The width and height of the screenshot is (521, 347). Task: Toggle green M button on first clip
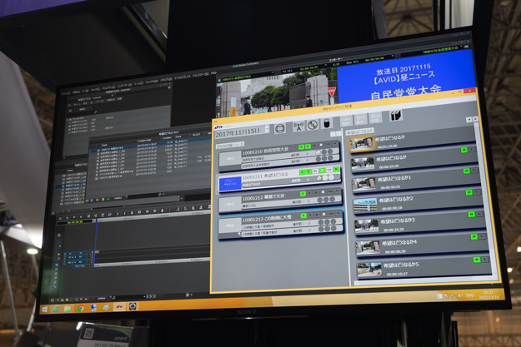[x=464, y=151]
